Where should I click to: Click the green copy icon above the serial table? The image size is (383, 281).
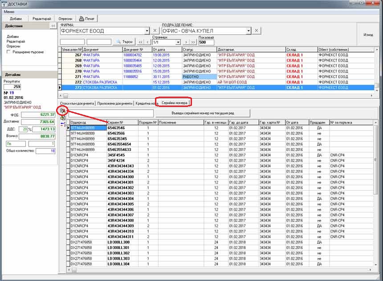pos(63,118)
